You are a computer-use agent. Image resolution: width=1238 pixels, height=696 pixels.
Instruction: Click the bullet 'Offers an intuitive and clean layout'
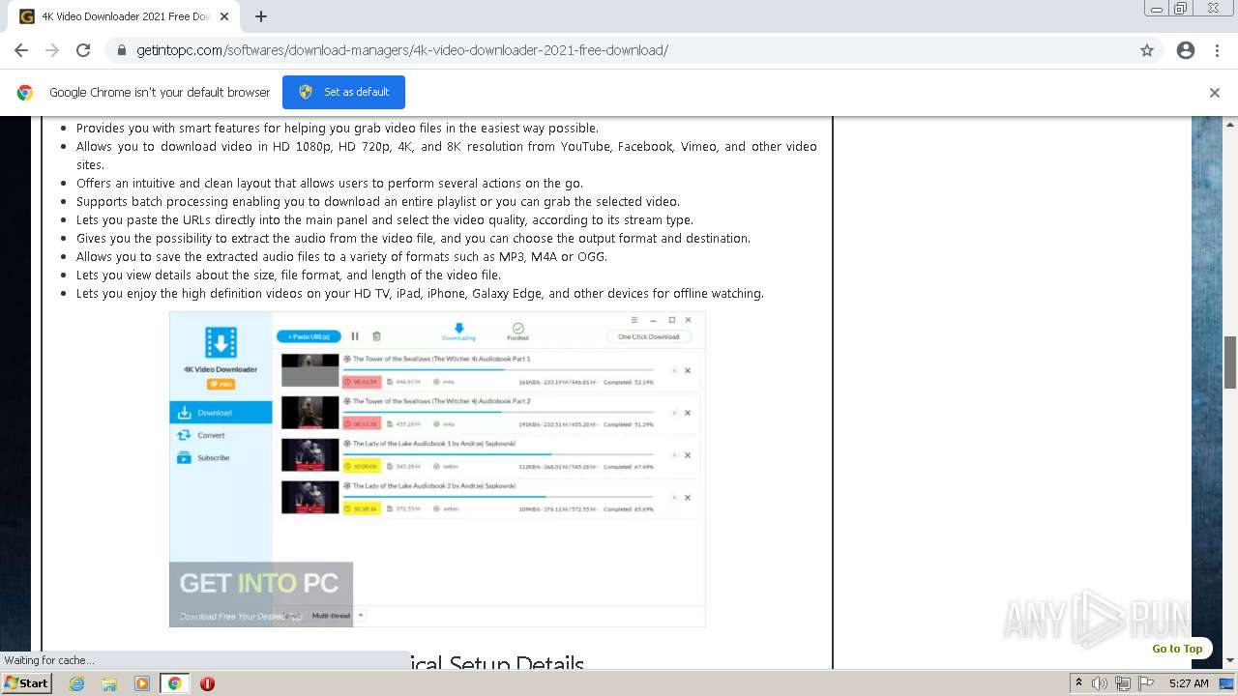[x=330, y=183]
